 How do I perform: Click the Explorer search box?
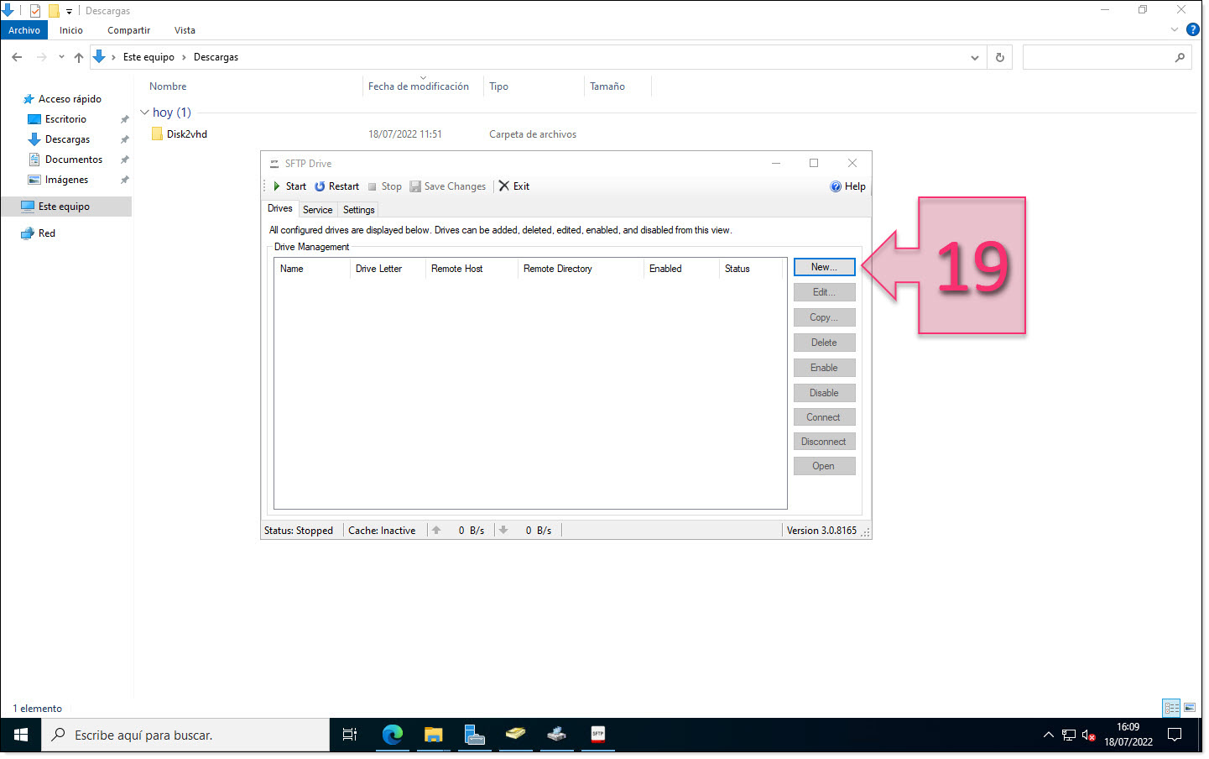[x=1107, y=57]
